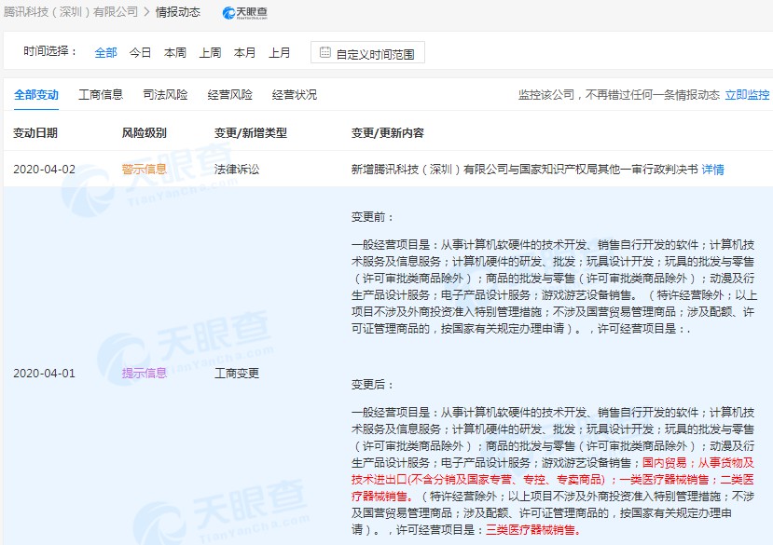Select the 全部 time filter
Screen dimensions: 773x545
pyautogui.click(x=105, y=53)
